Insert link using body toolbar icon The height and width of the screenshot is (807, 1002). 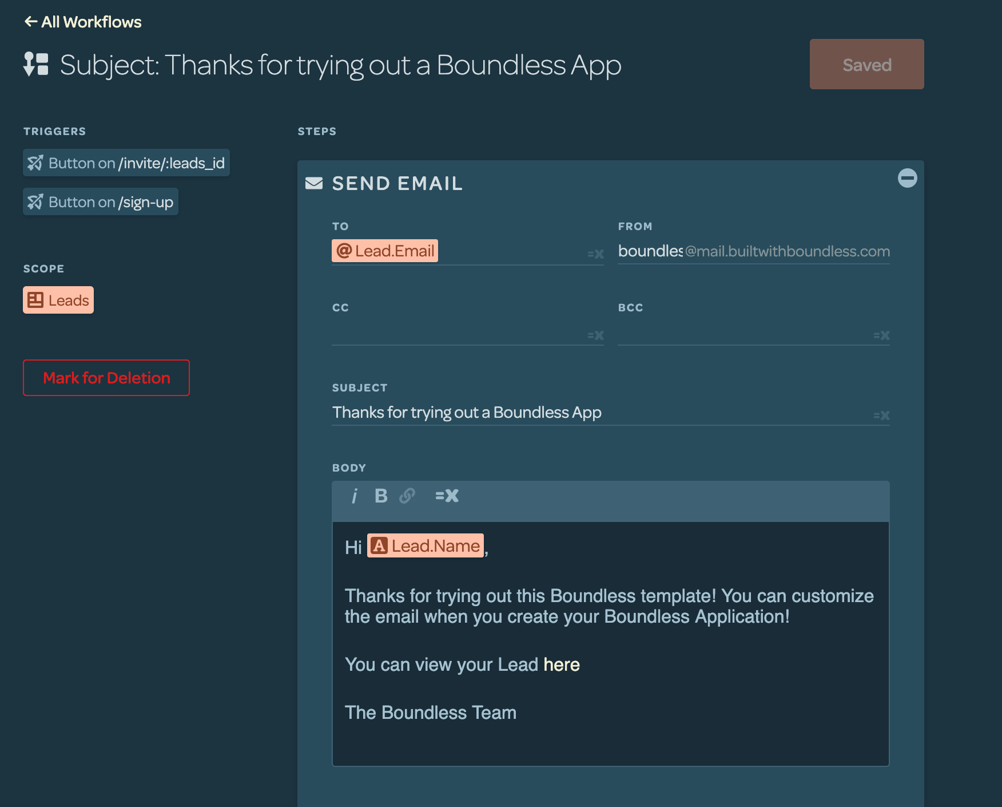(407, 496)
